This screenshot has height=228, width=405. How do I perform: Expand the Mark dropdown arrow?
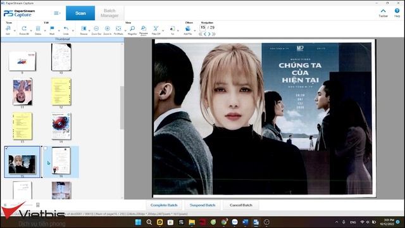[x=59, y=31]
